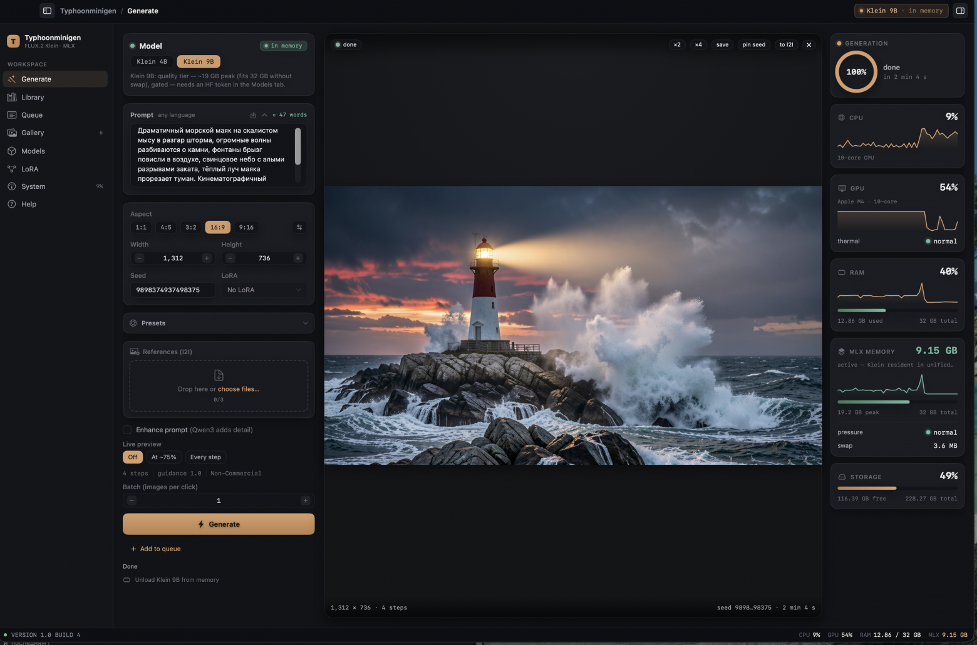Click the choose files link
Screen dimensions: 977x645
tap(238, 389)
